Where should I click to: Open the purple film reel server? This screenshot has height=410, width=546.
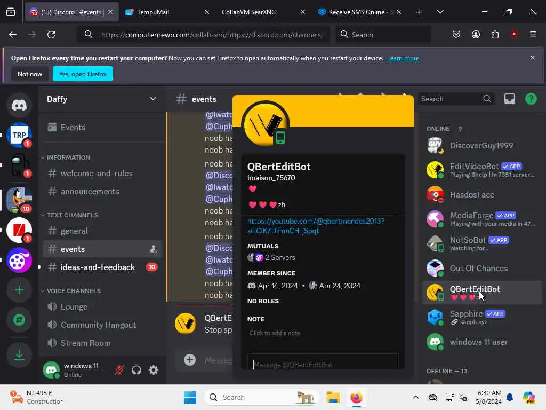pyautogui.click(x=19, y=260)
